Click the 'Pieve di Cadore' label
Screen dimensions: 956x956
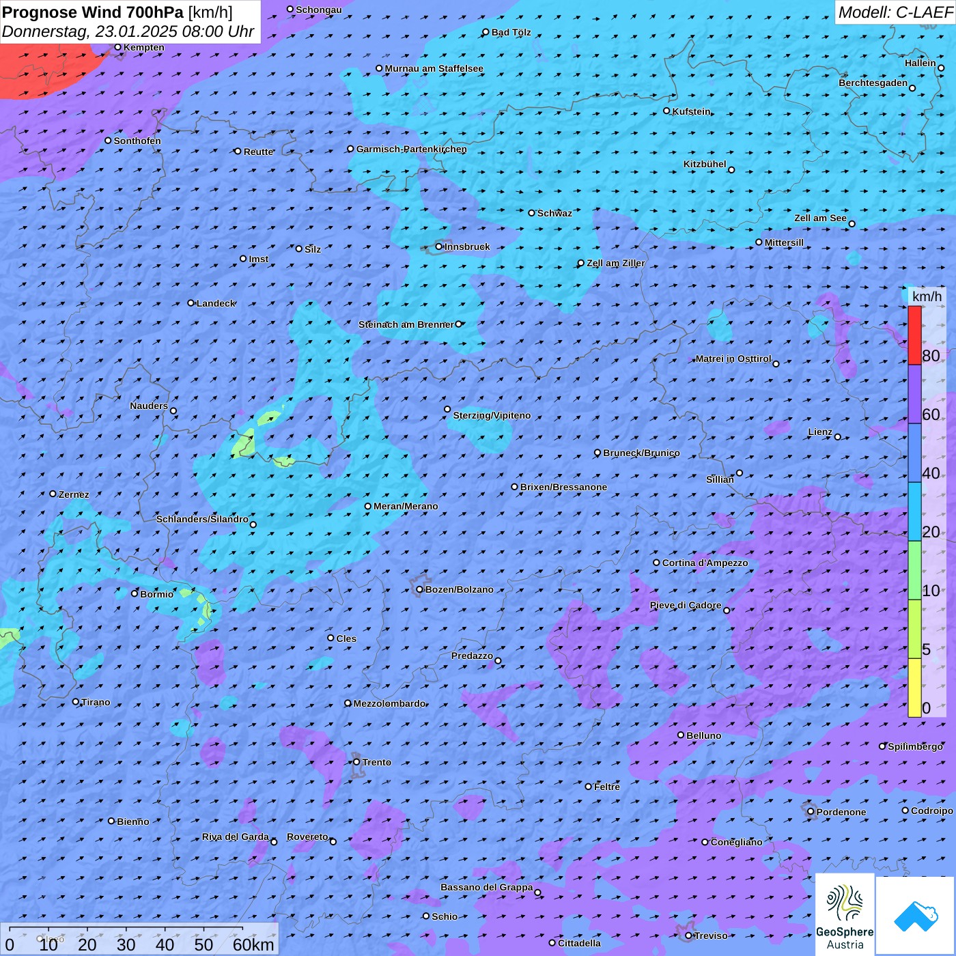click(x=685, y=605)
